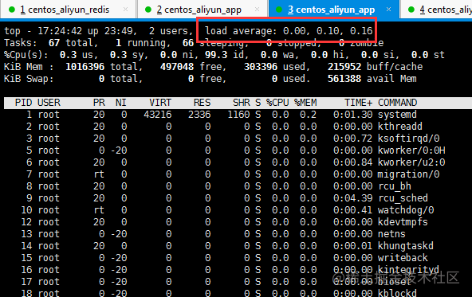The width and height of the screenshot is (472, 297).
Task: Click the kworker/u2:0 command text
Action: pos(411,162)
